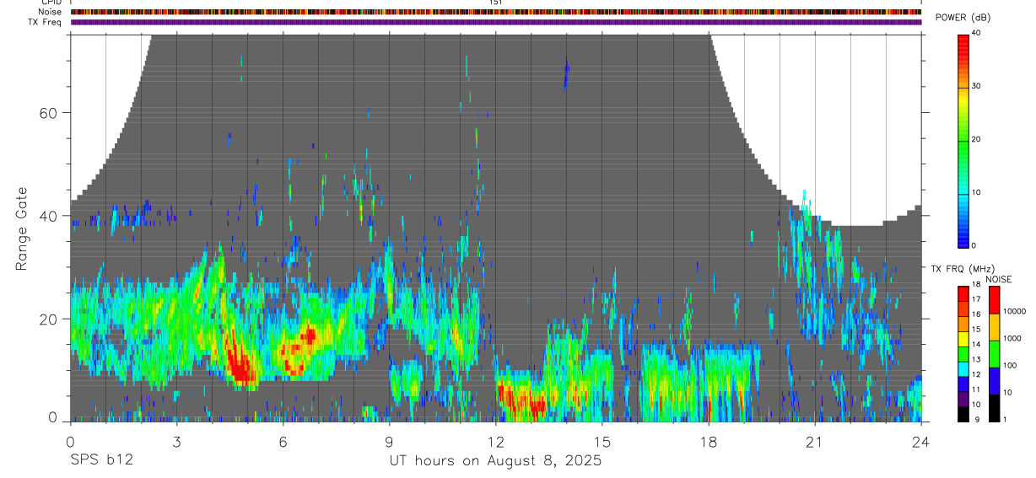
Task: Click the 40 tick on the Range Gate axis
Action: click(46, 216)
